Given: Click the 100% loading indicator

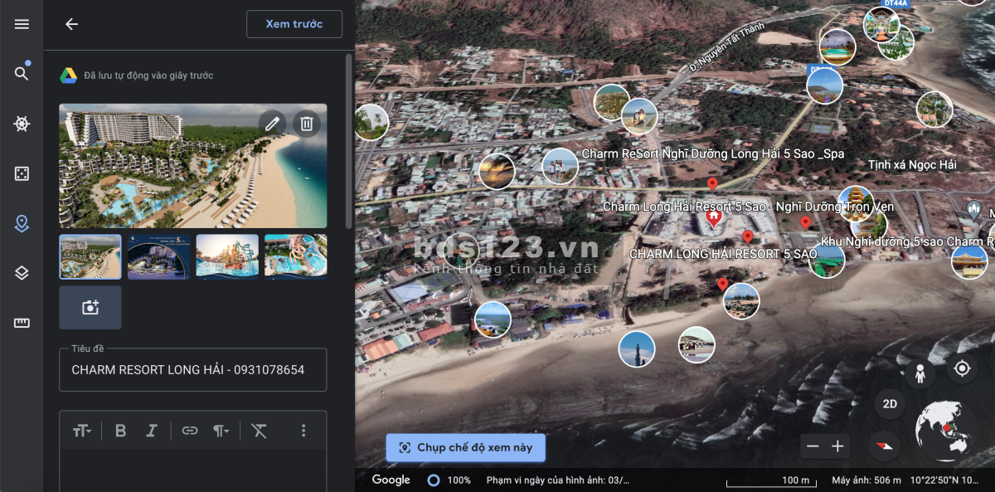Looking at the screenshot, I should click(449, 480).
